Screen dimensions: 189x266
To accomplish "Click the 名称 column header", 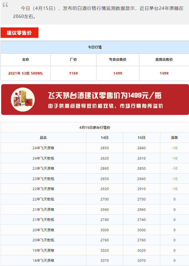I will [25, 60].
